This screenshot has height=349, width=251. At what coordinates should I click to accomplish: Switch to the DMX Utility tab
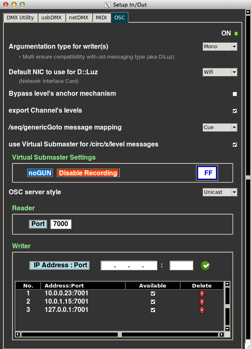20,18
